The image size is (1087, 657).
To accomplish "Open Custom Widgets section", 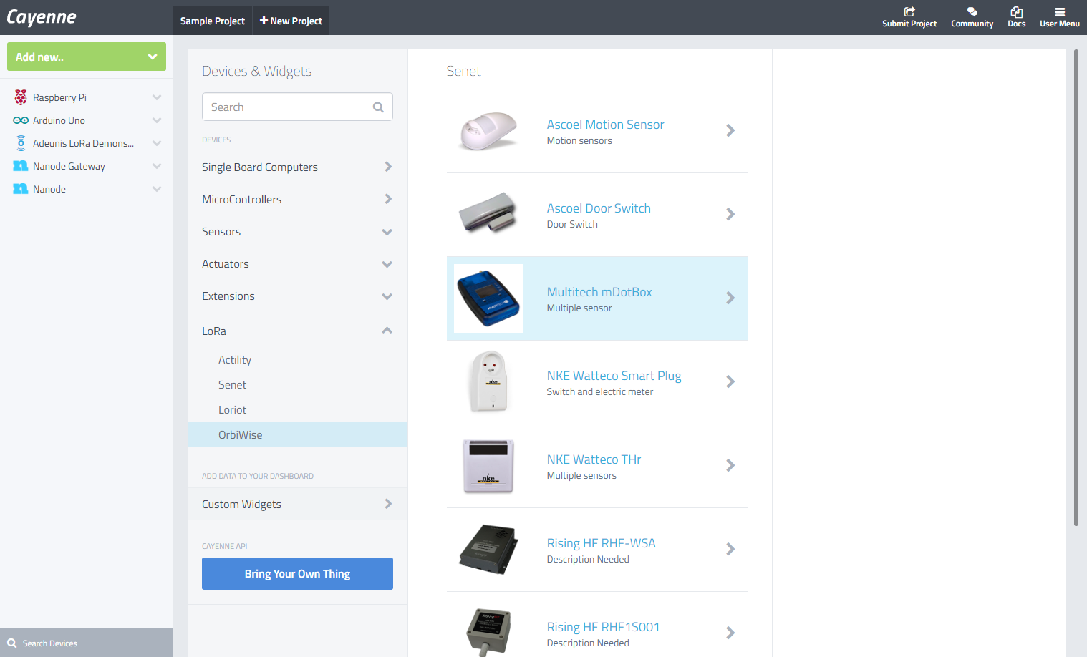I will (297, 504).
